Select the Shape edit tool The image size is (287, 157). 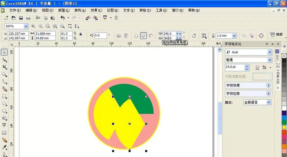(4, 60)
